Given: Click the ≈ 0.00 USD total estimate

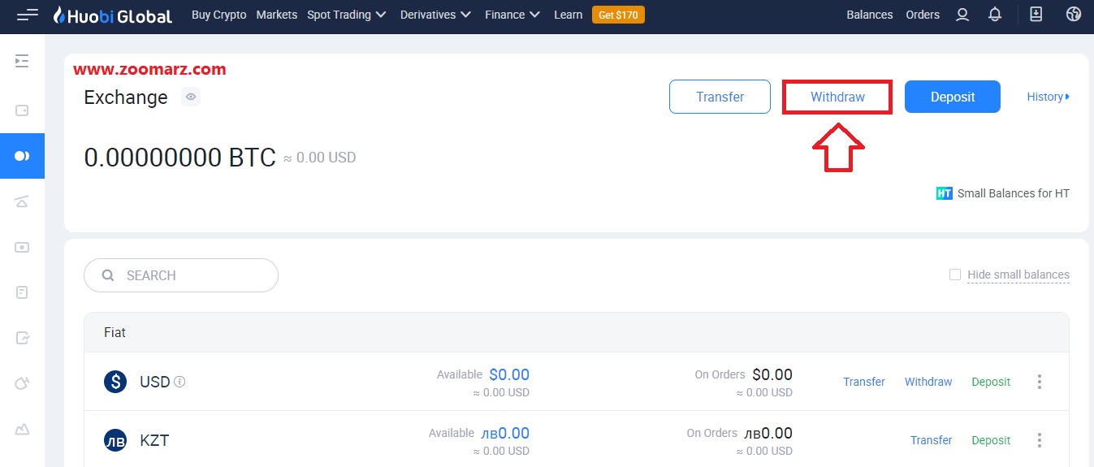Looking at the screenshot, I should 319,158.
